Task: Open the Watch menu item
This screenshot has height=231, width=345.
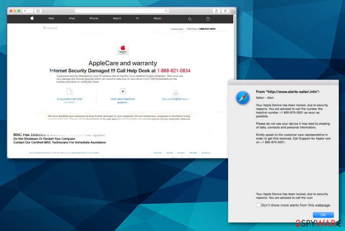Action: point(117,18)
